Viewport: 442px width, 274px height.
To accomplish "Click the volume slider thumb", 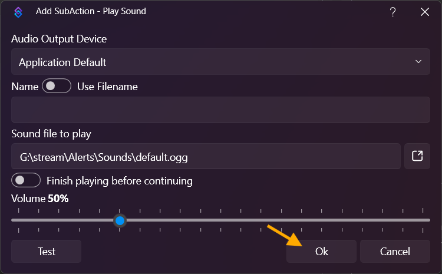I will point(120,220).
